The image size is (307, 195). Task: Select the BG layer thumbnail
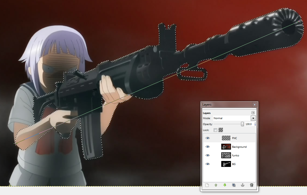click(x=226, y=164)
